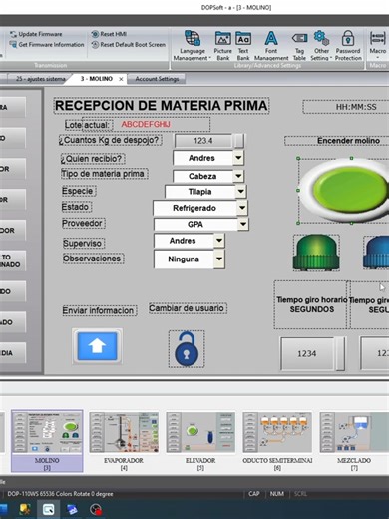Screen dimensions: 389x519
Task: Click sidebar button ending in DOR
Action: click(12, 231)
